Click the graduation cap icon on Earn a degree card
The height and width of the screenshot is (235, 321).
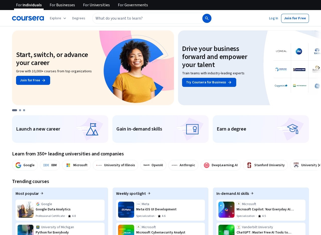point(292,129)
